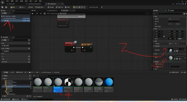
Task: Click the Components panel search field
Action: [19, 13]
